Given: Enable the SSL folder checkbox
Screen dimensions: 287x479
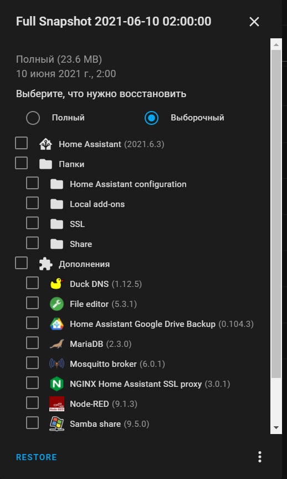Looking at the screenshot, I should (x=32, y=223).
